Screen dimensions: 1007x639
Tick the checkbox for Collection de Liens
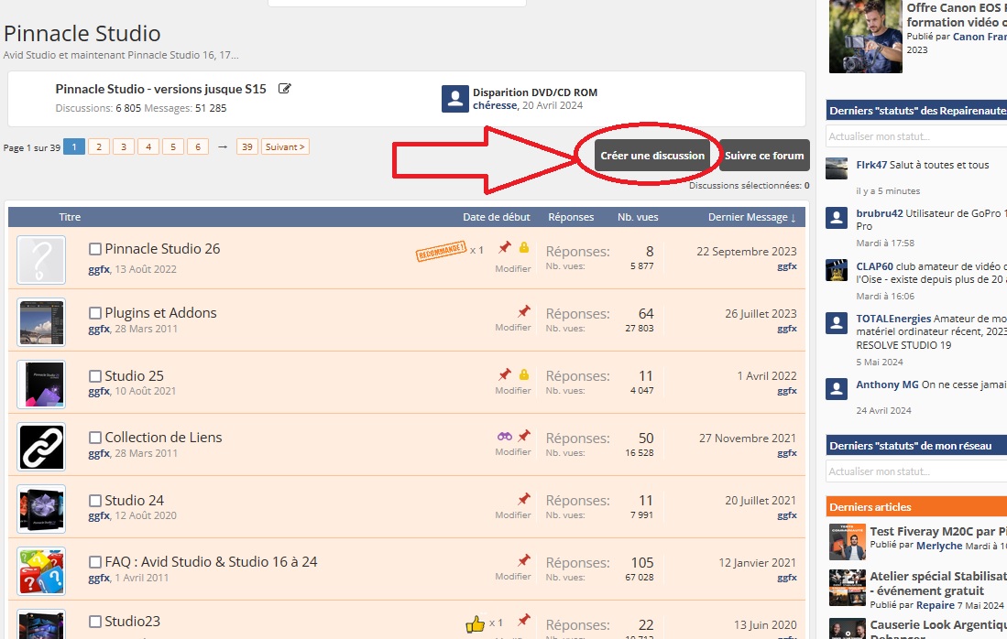point(95,438)
